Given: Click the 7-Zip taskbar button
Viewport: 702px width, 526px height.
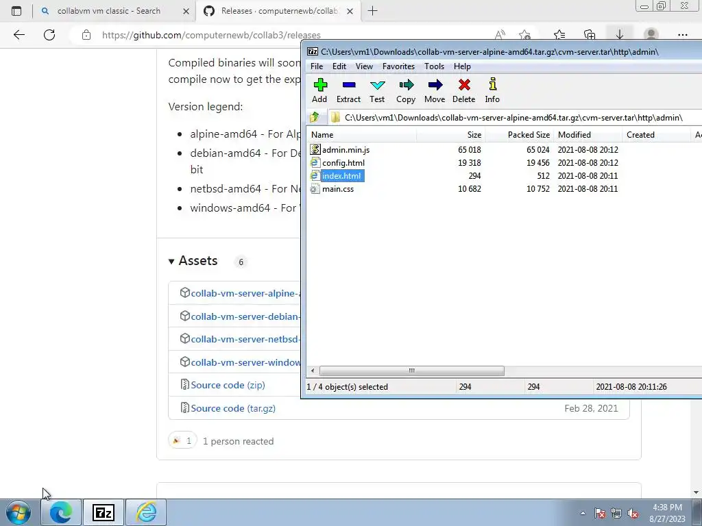Looking at the screenshot, I should [104, 512].
